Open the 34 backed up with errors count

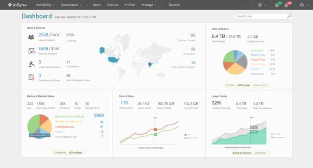click(102, 122)
